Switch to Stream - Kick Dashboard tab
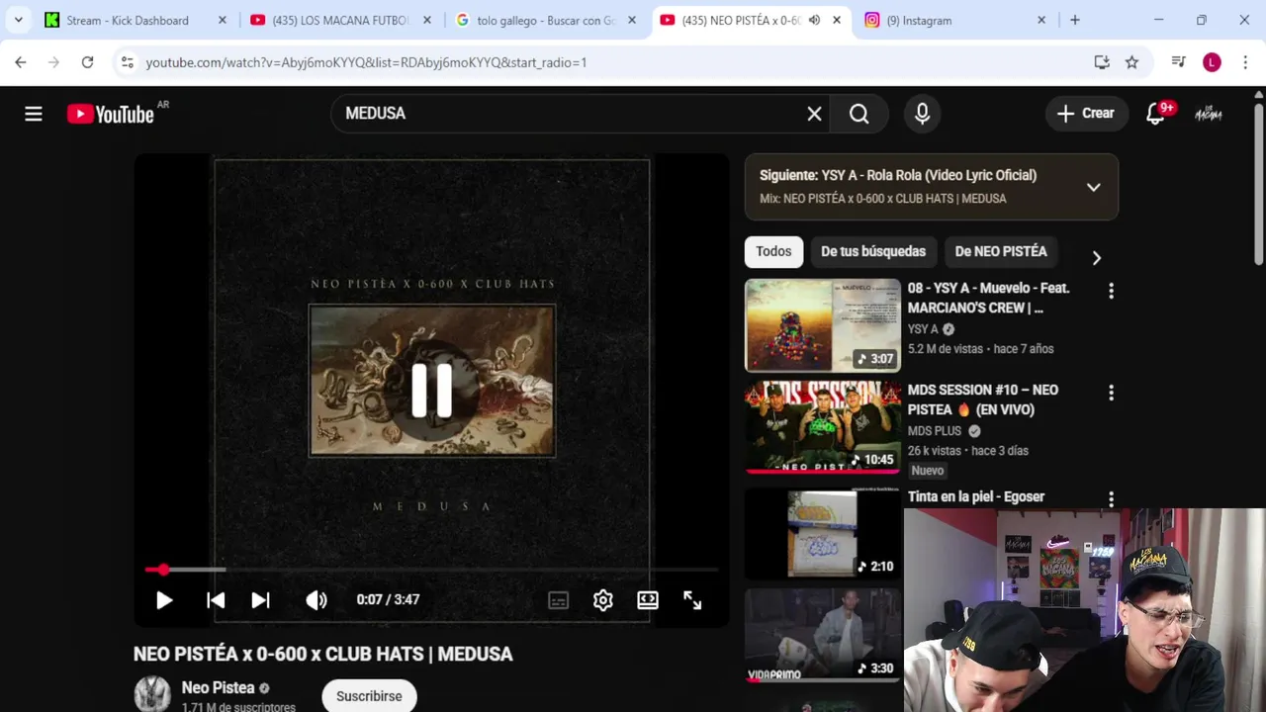The width and height of the screenshot is (1266, 712). [128, 20]
